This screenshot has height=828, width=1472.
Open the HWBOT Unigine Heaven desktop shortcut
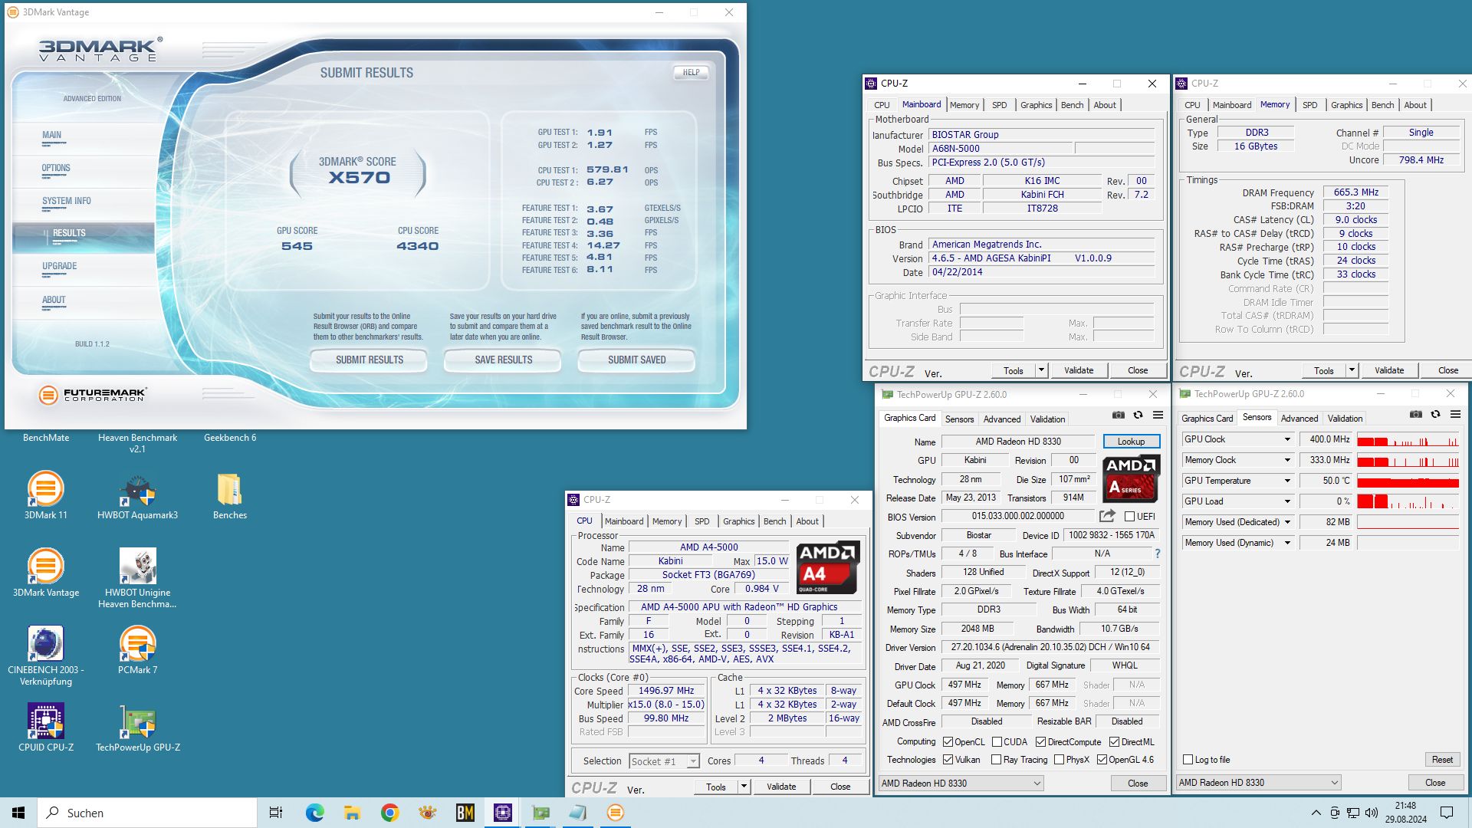coord(137,578)
